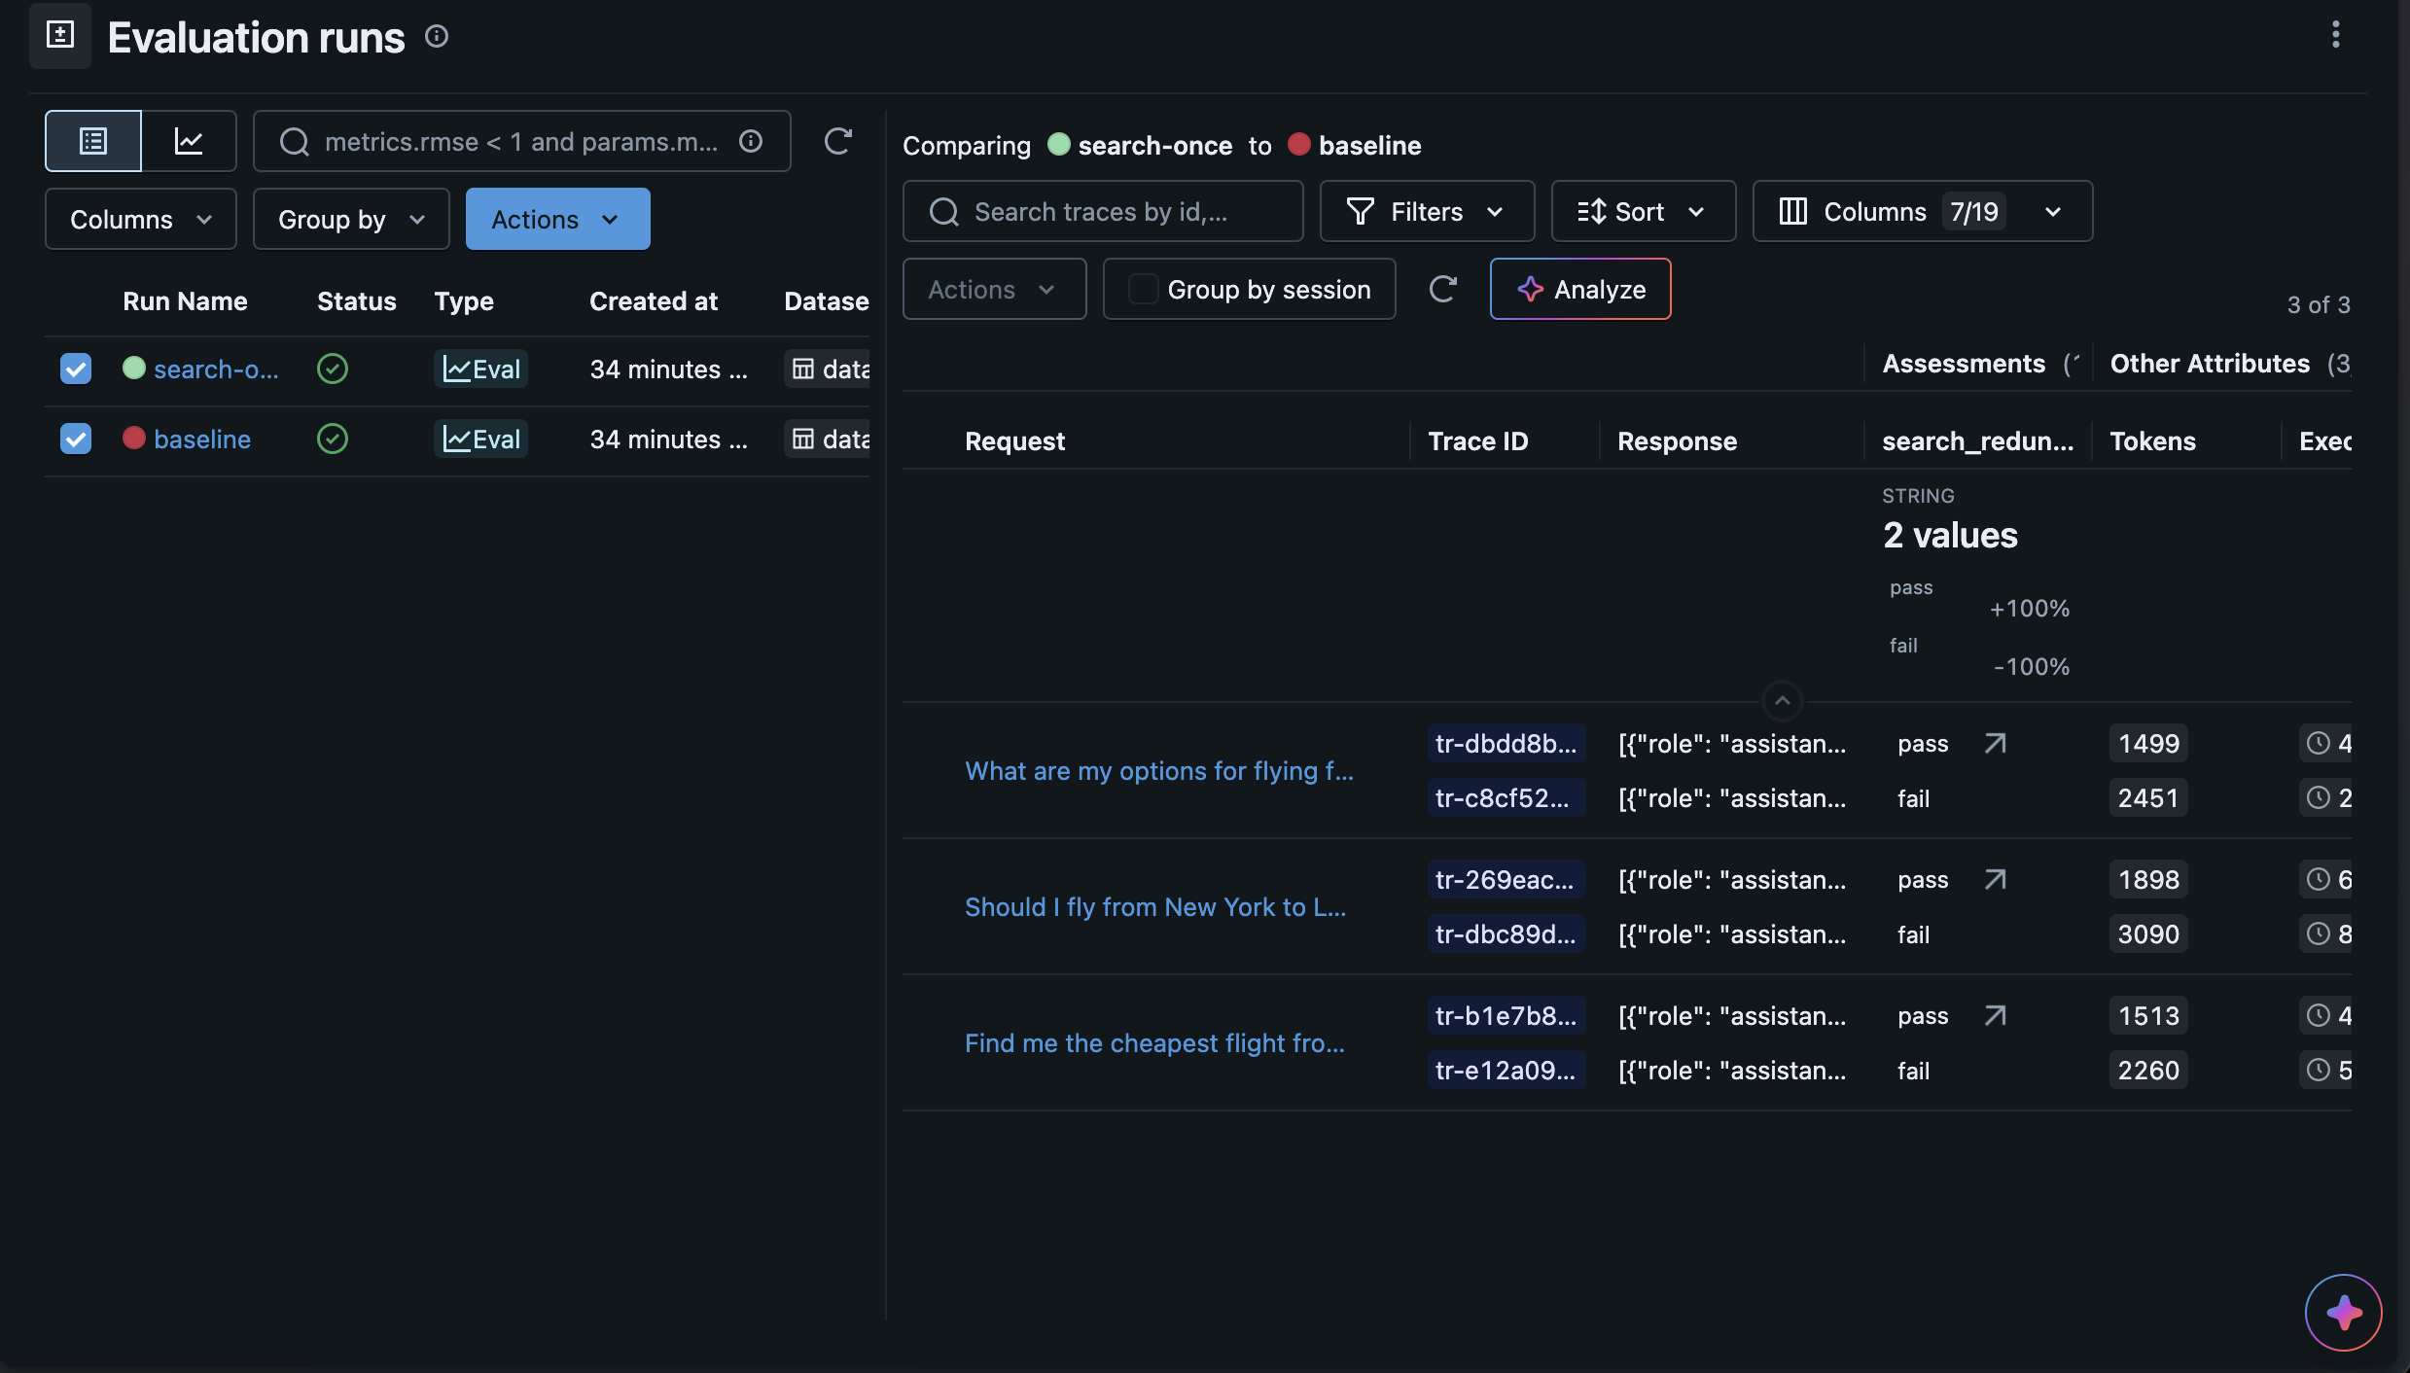The width and height of the screenshot is (2410, 1373).
Task: Open the three-dot overflow menu
Action: [x=2335, y=35]
